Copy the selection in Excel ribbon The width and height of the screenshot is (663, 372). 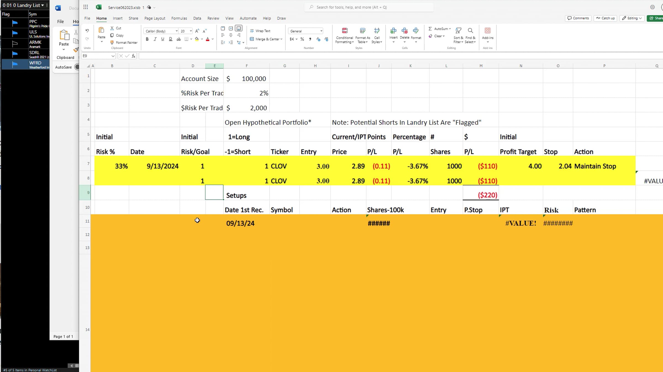pos(117,35)
